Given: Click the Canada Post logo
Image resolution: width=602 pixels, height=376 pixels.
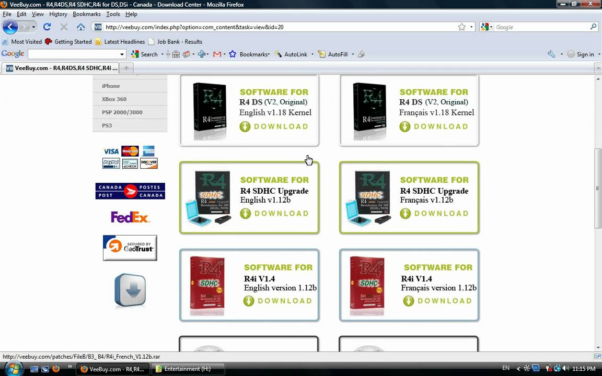Looking at the screenshot, I should pos(130,191).
